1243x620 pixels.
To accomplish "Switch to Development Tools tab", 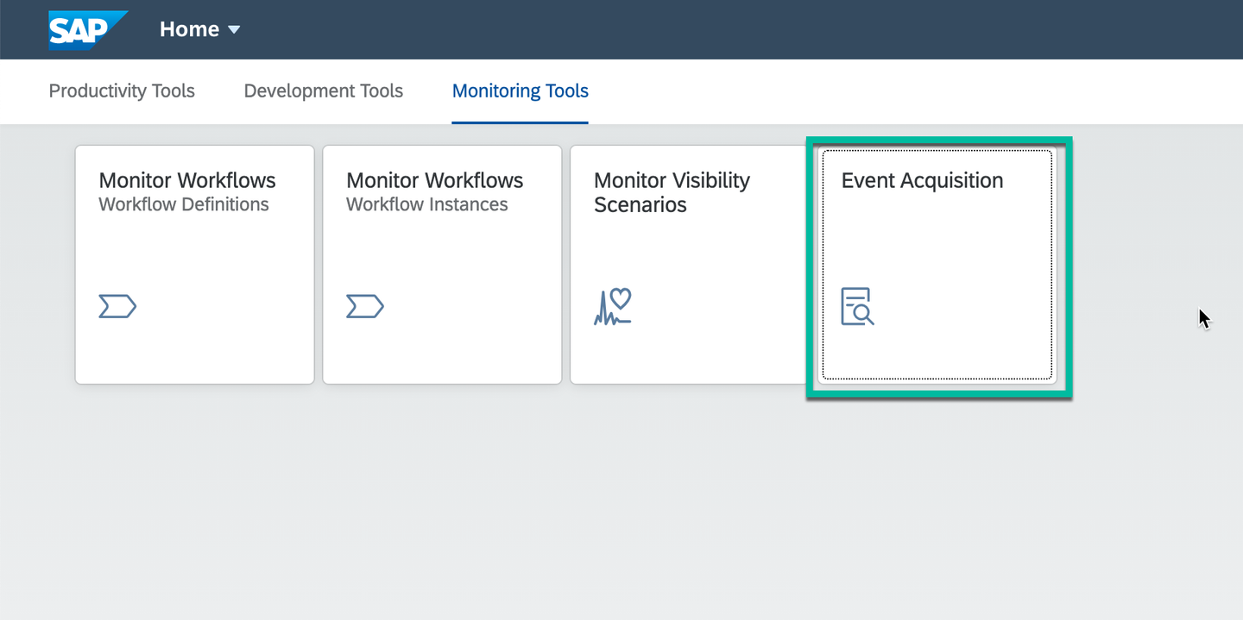I will pos(324,91).
